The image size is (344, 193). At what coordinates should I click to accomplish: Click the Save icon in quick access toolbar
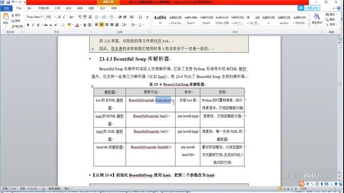[8, 2]
